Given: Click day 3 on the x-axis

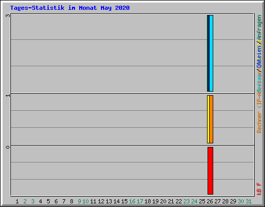Looking at the screenshot, I should coord(33,201).
